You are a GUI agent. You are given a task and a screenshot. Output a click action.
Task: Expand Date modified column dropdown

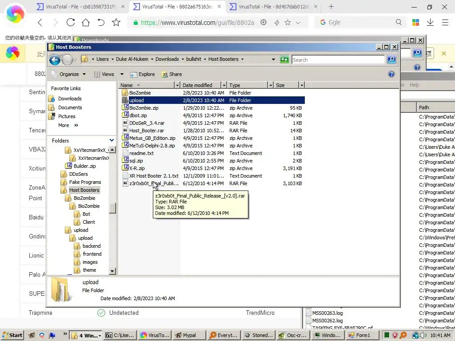pyautogui.click(x=224, y=85)
